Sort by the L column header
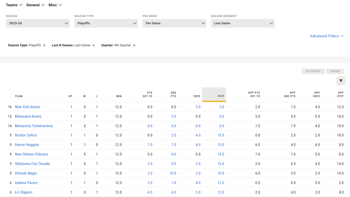Image resolution: width=350 pixels, height=197 pixels. [x=97, y=96]
